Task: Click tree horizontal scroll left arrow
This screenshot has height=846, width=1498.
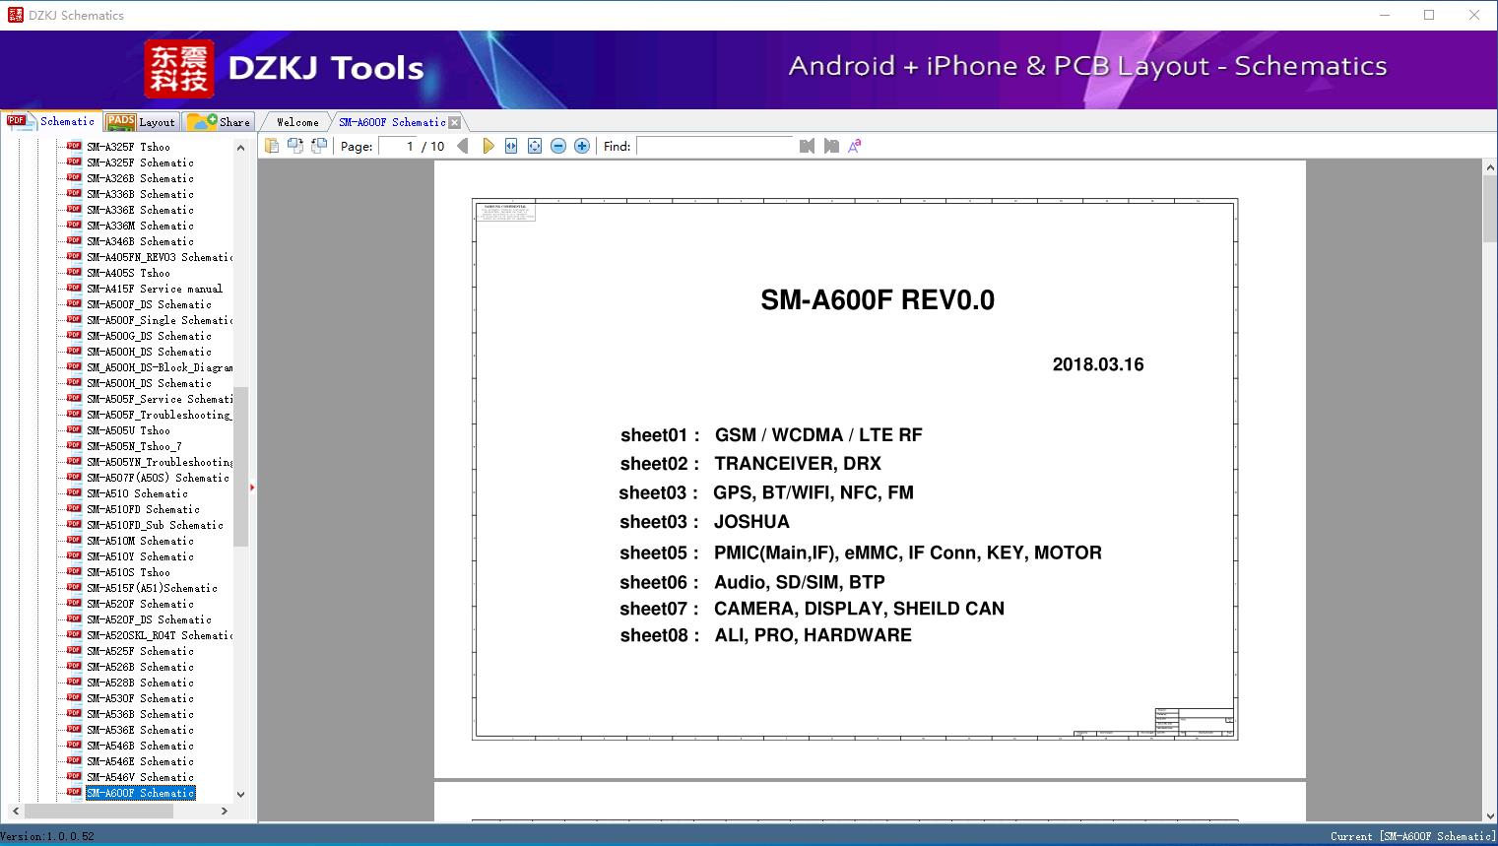Action: [16, 811]
